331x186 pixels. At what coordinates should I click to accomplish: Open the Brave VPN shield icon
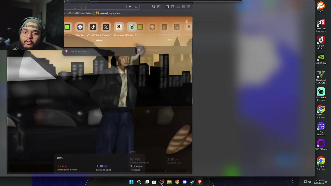click(183, 7)
